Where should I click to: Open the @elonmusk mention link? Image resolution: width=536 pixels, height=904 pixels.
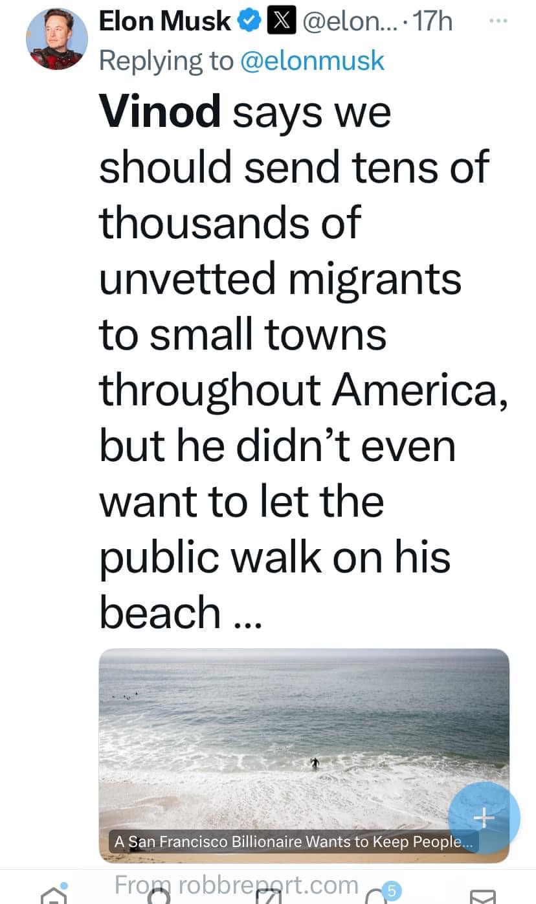[x=312, y=61]
